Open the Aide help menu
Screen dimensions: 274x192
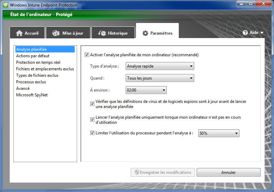(253, 33)
